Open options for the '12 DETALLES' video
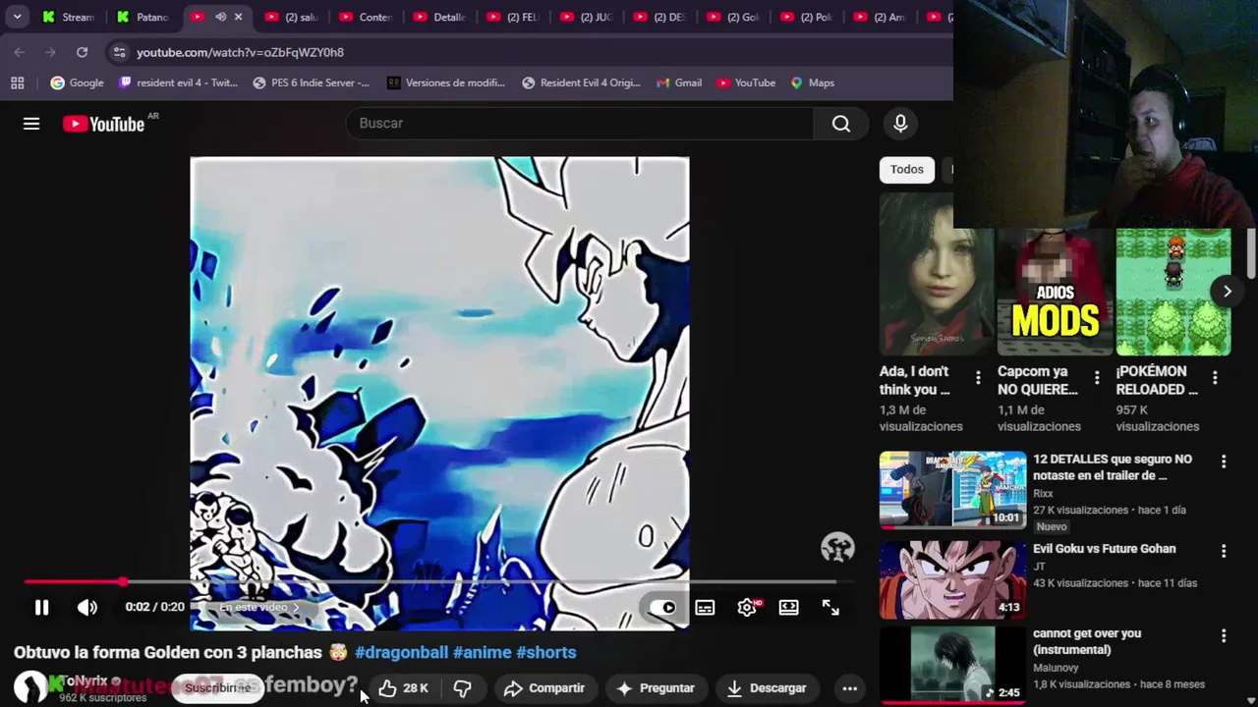This screenshot has height=707, width=1258. pyautogui.click(x=1224, y=462)
